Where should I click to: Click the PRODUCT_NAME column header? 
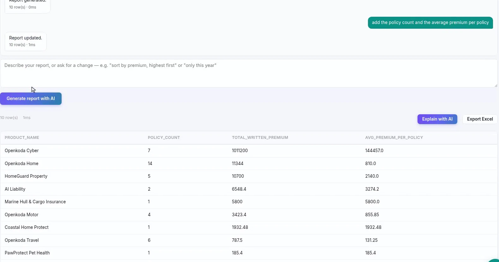pyautogui.click(x=22, y=138)
